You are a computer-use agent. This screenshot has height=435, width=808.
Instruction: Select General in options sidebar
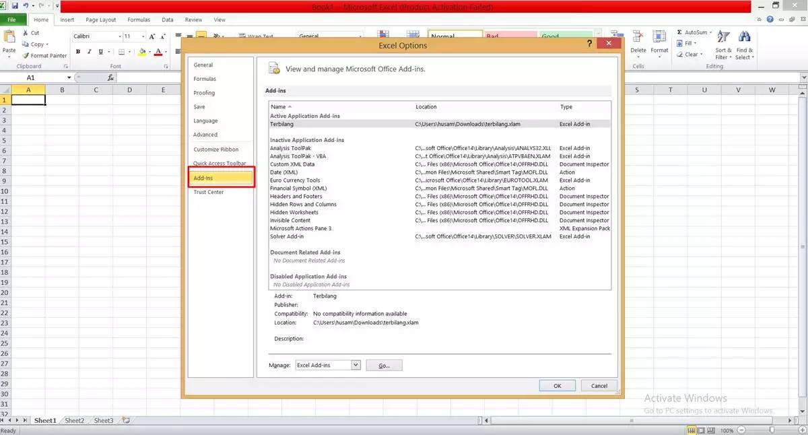point(203,65)
